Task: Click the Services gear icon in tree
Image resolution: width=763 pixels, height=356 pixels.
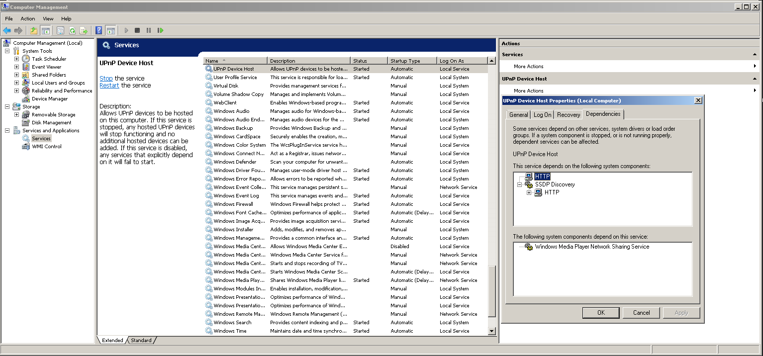Action: 26,138
